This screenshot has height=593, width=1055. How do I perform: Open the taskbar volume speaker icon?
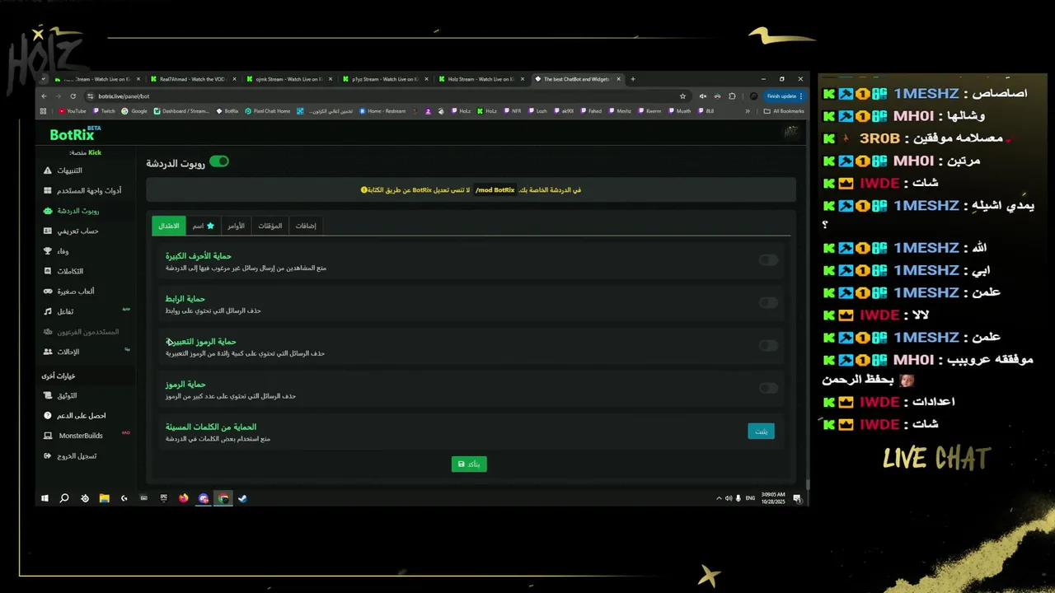coord(729,498)
